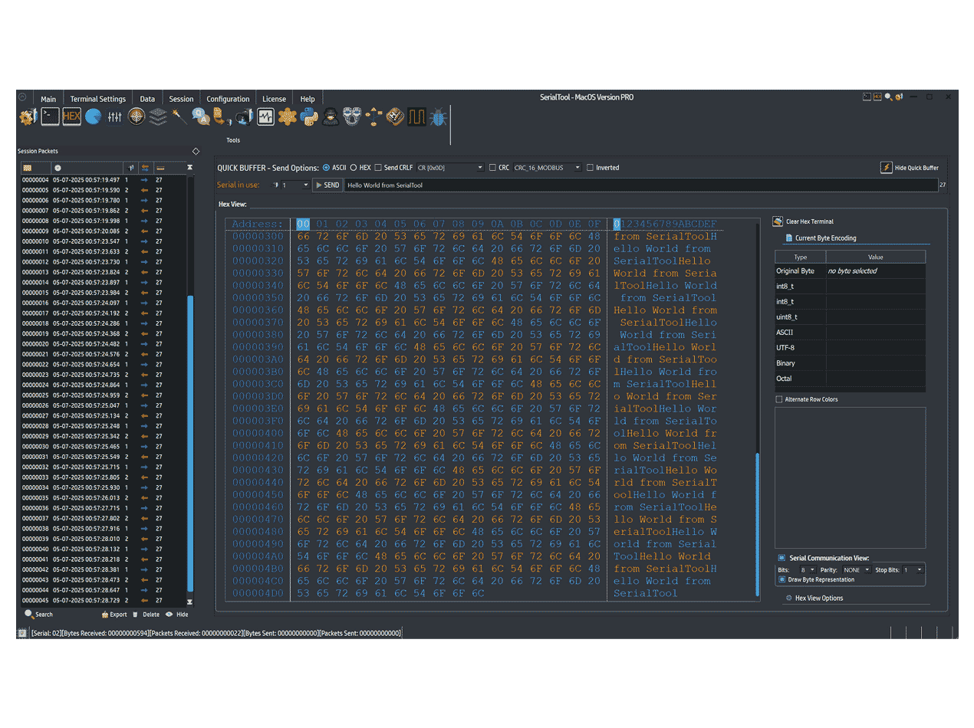Open the Terminal Settings tab
This screenshot has height=728, width=974.
click(x=98, y=99)
